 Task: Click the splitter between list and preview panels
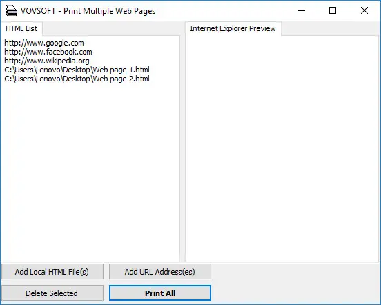tap(183, 148)
